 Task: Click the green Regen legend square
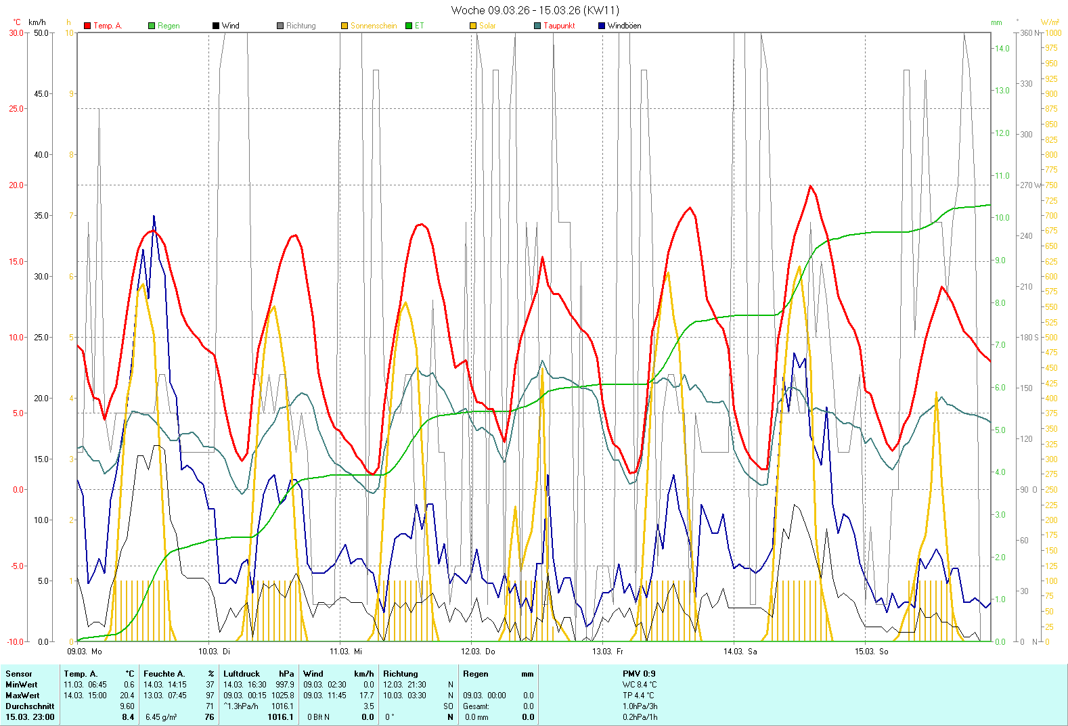[x=152, y=26]
